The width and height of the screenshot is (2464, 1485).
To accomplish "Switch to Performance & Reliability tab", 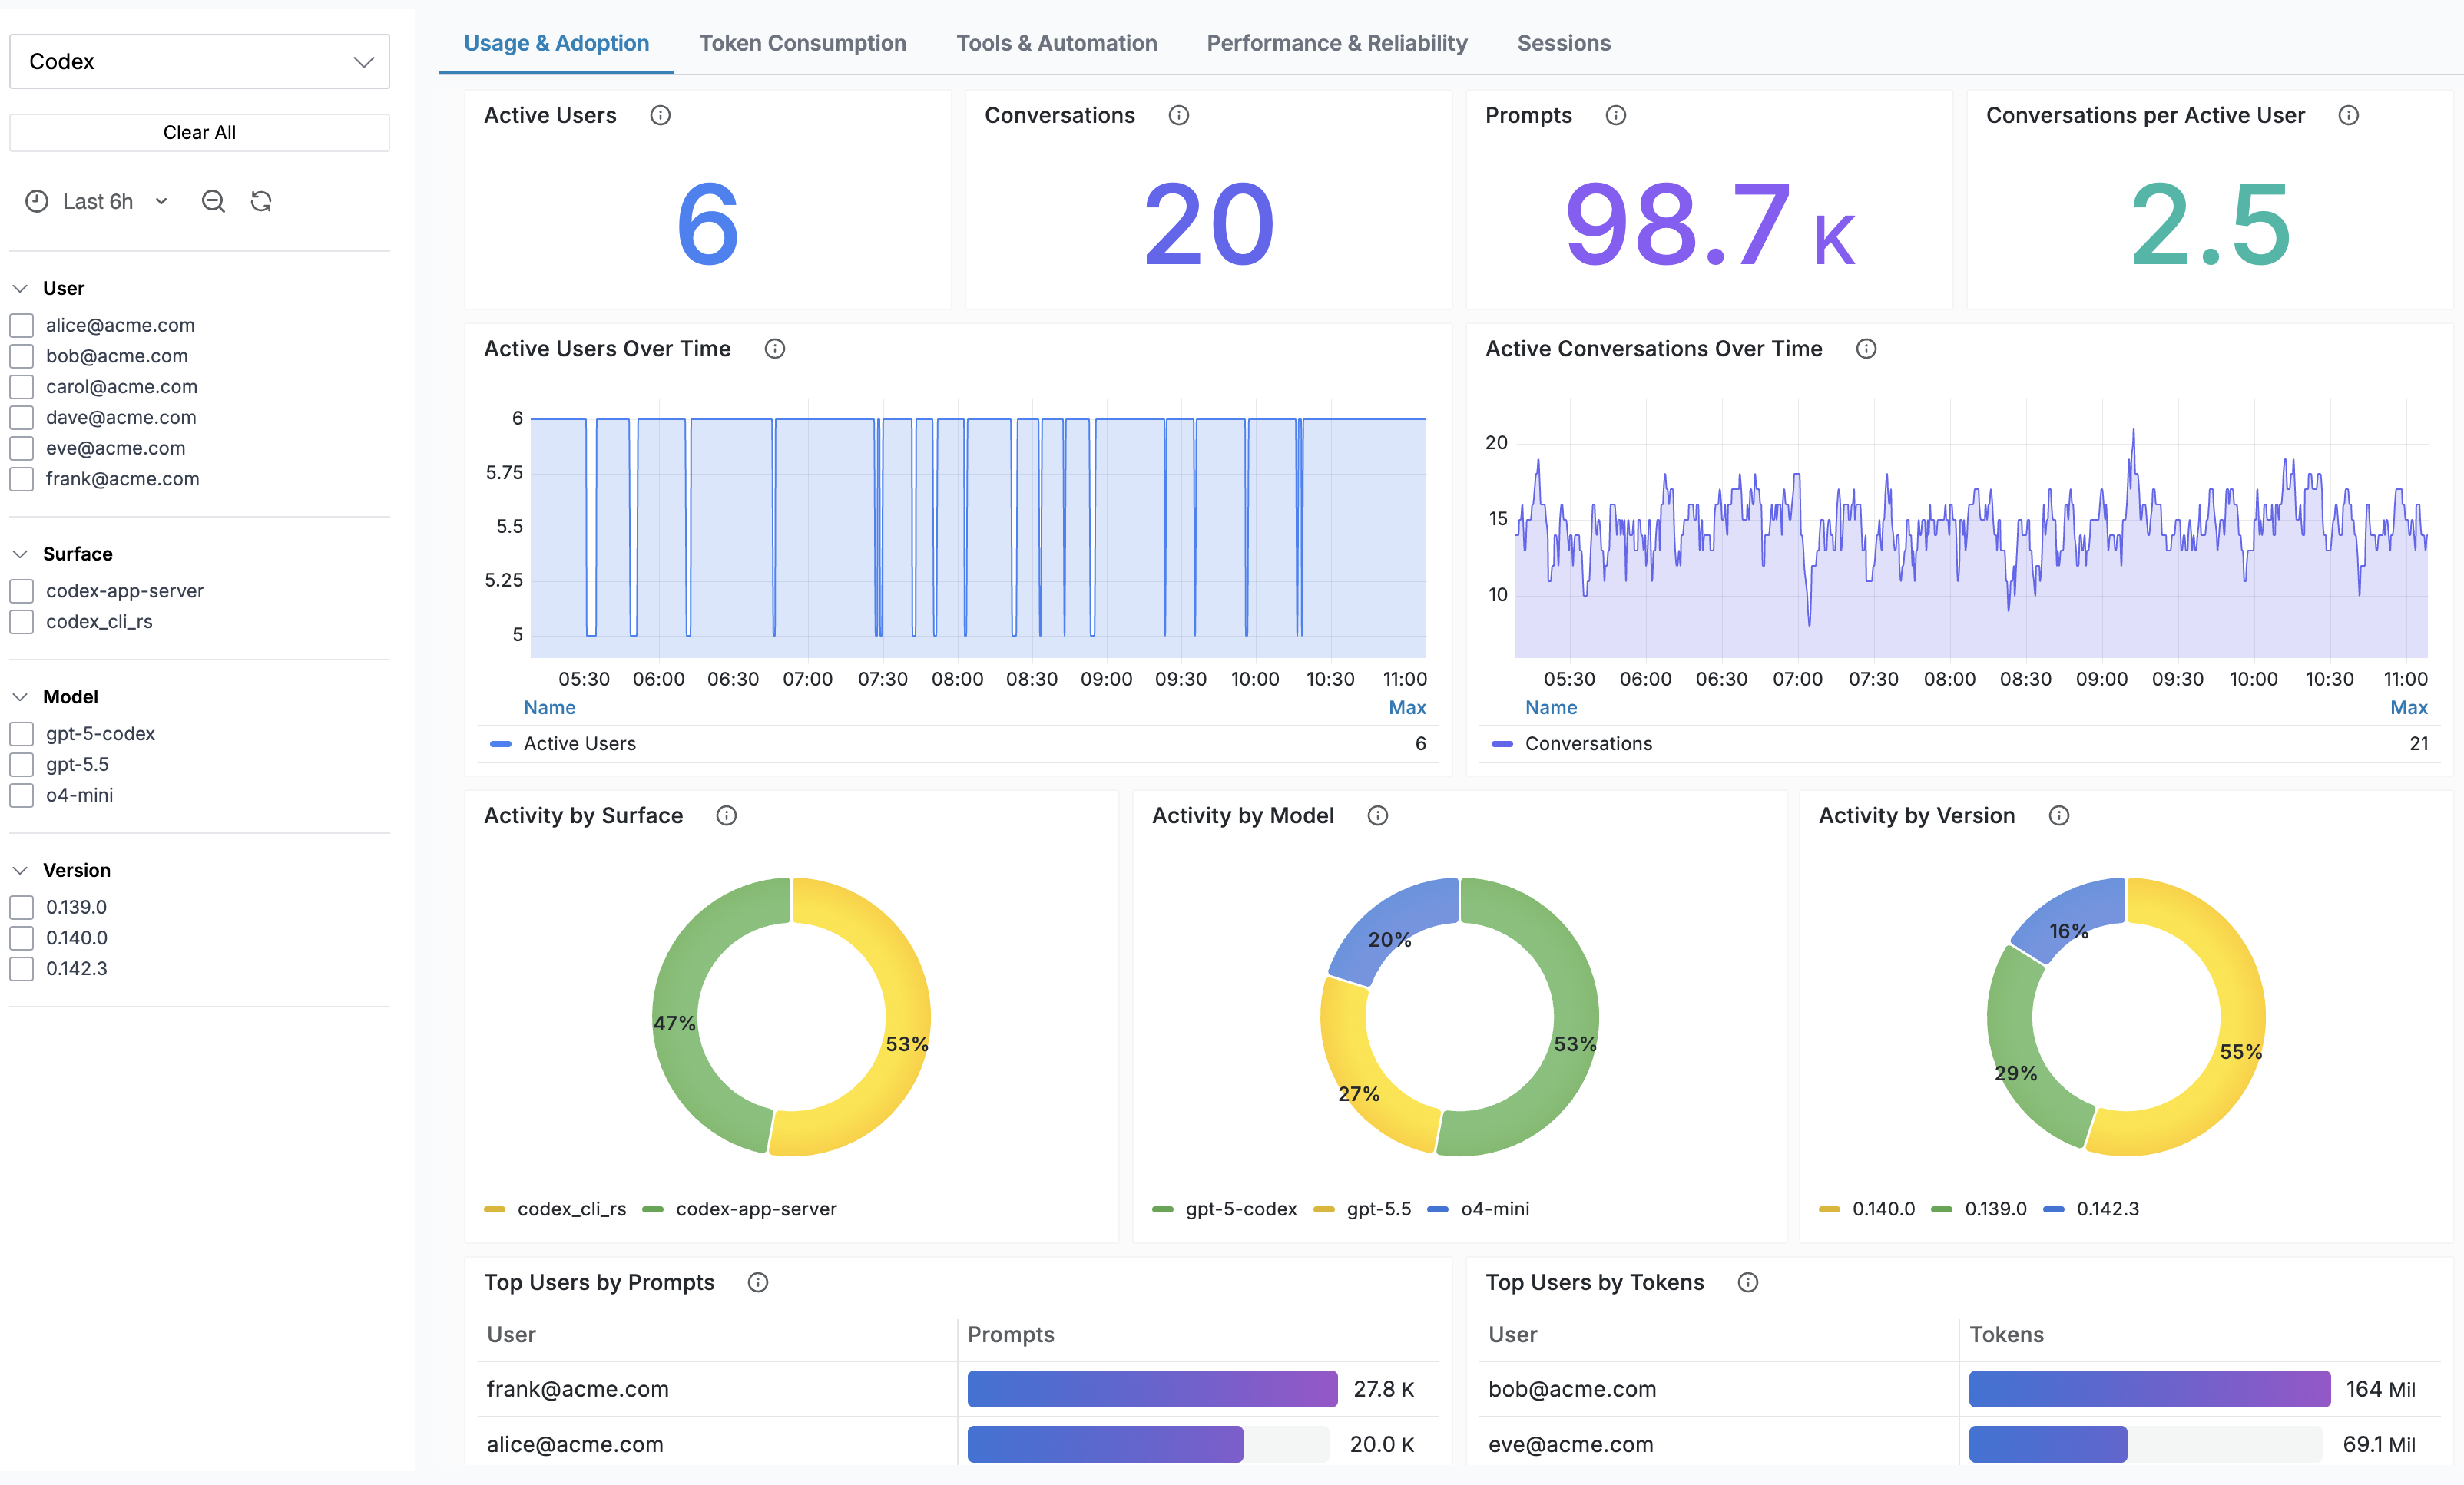I will [x=1336, y=43].
